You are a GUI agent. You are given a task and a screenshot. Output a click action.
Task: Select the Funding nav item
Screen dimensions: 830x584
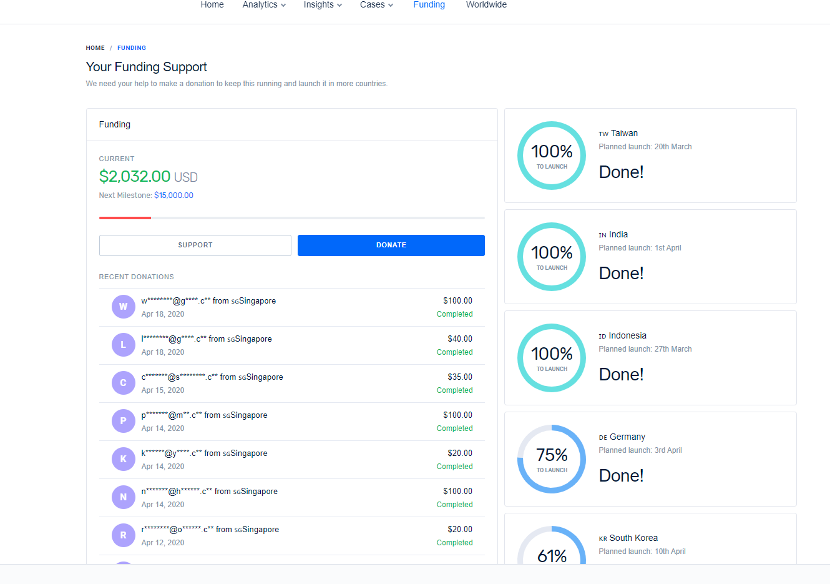coord(429,5)
